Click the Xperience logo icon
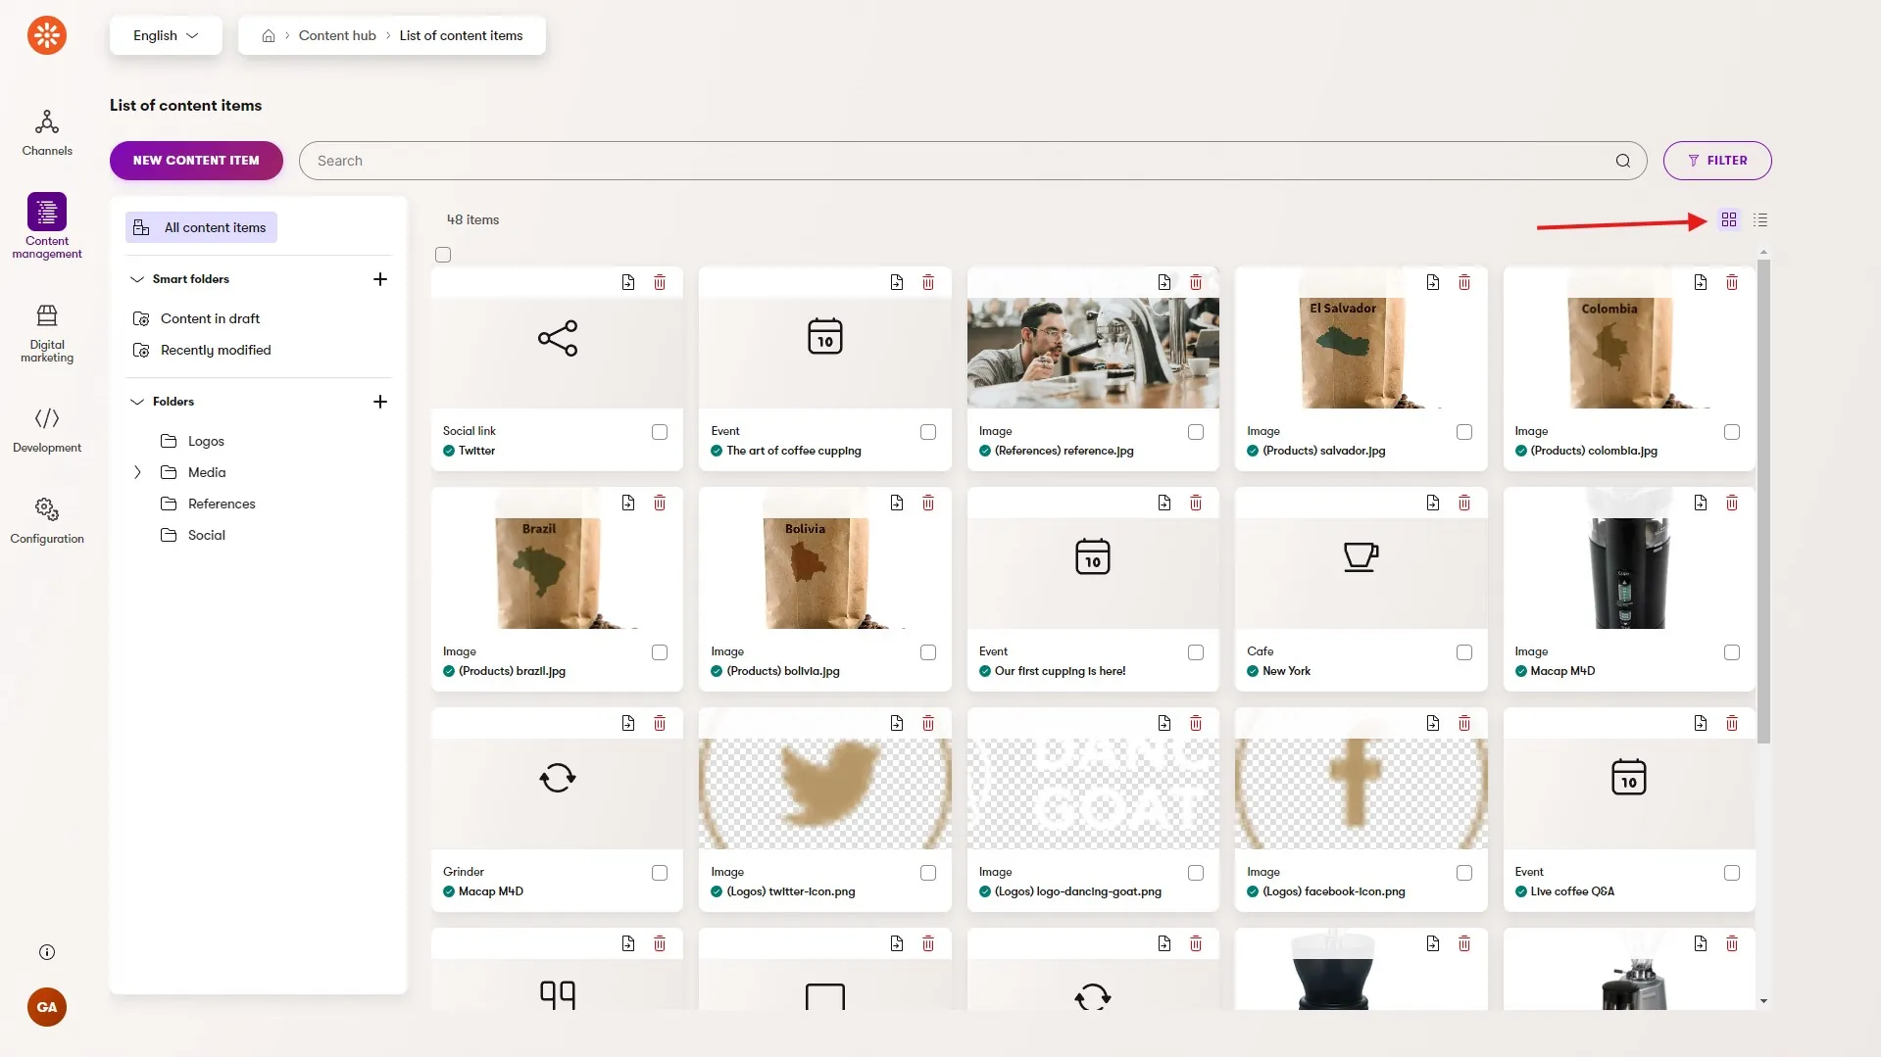Viewport: 1881px width, 1057px height. (47, 35)
